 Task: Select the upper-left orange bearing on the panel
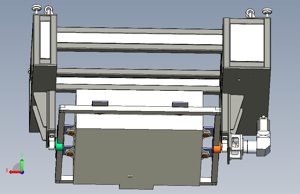point(71,134)
